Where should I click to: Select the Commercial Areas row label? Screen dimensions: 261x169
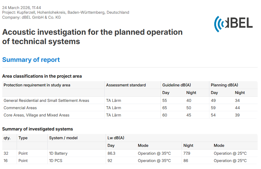pos(20,108)
